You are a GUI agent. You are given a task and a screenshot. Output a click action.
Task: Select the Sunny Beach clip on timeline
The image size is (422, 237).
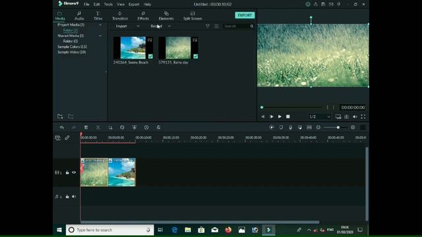[x=122, y=172]
